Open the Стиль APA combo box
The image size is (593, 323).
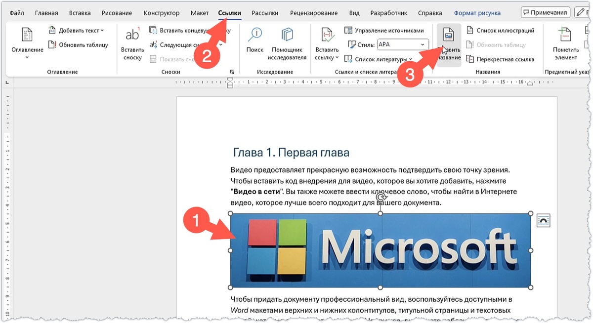pos(403,44)
